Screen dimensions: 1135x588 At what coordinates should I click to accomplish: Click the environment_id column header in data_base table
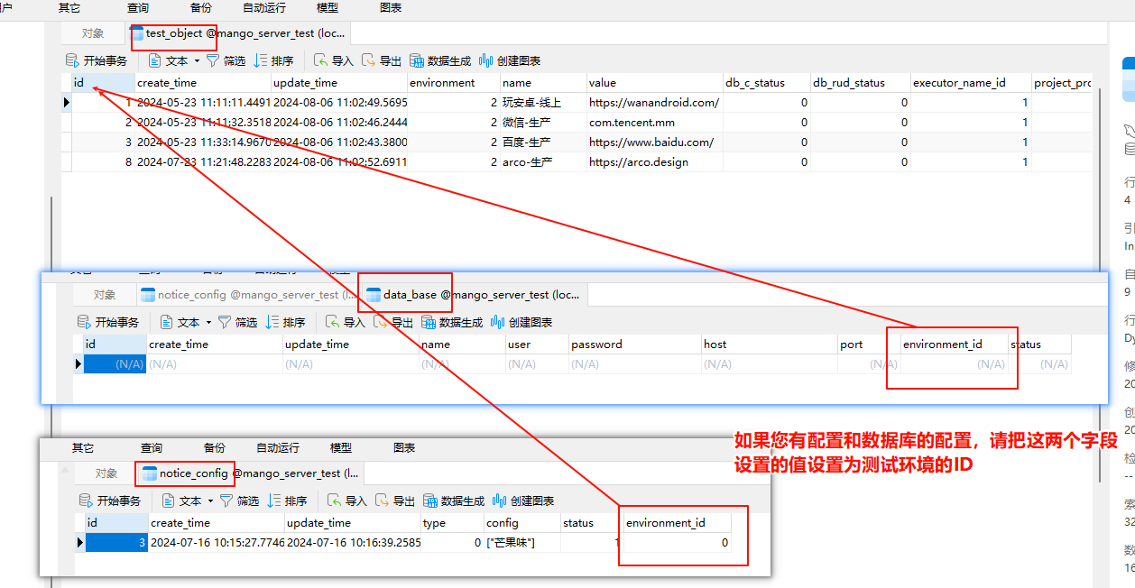[942, 345]
